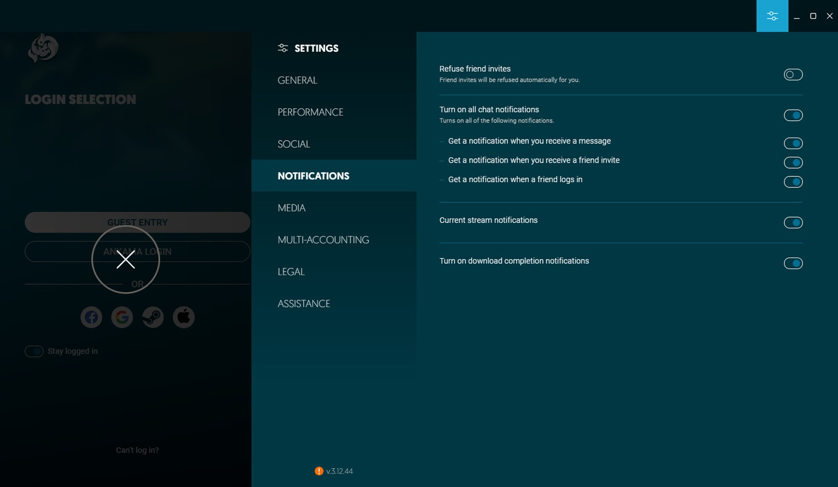
Task: Enable the Refuse friend invites toggle
Action: (793, 75)
